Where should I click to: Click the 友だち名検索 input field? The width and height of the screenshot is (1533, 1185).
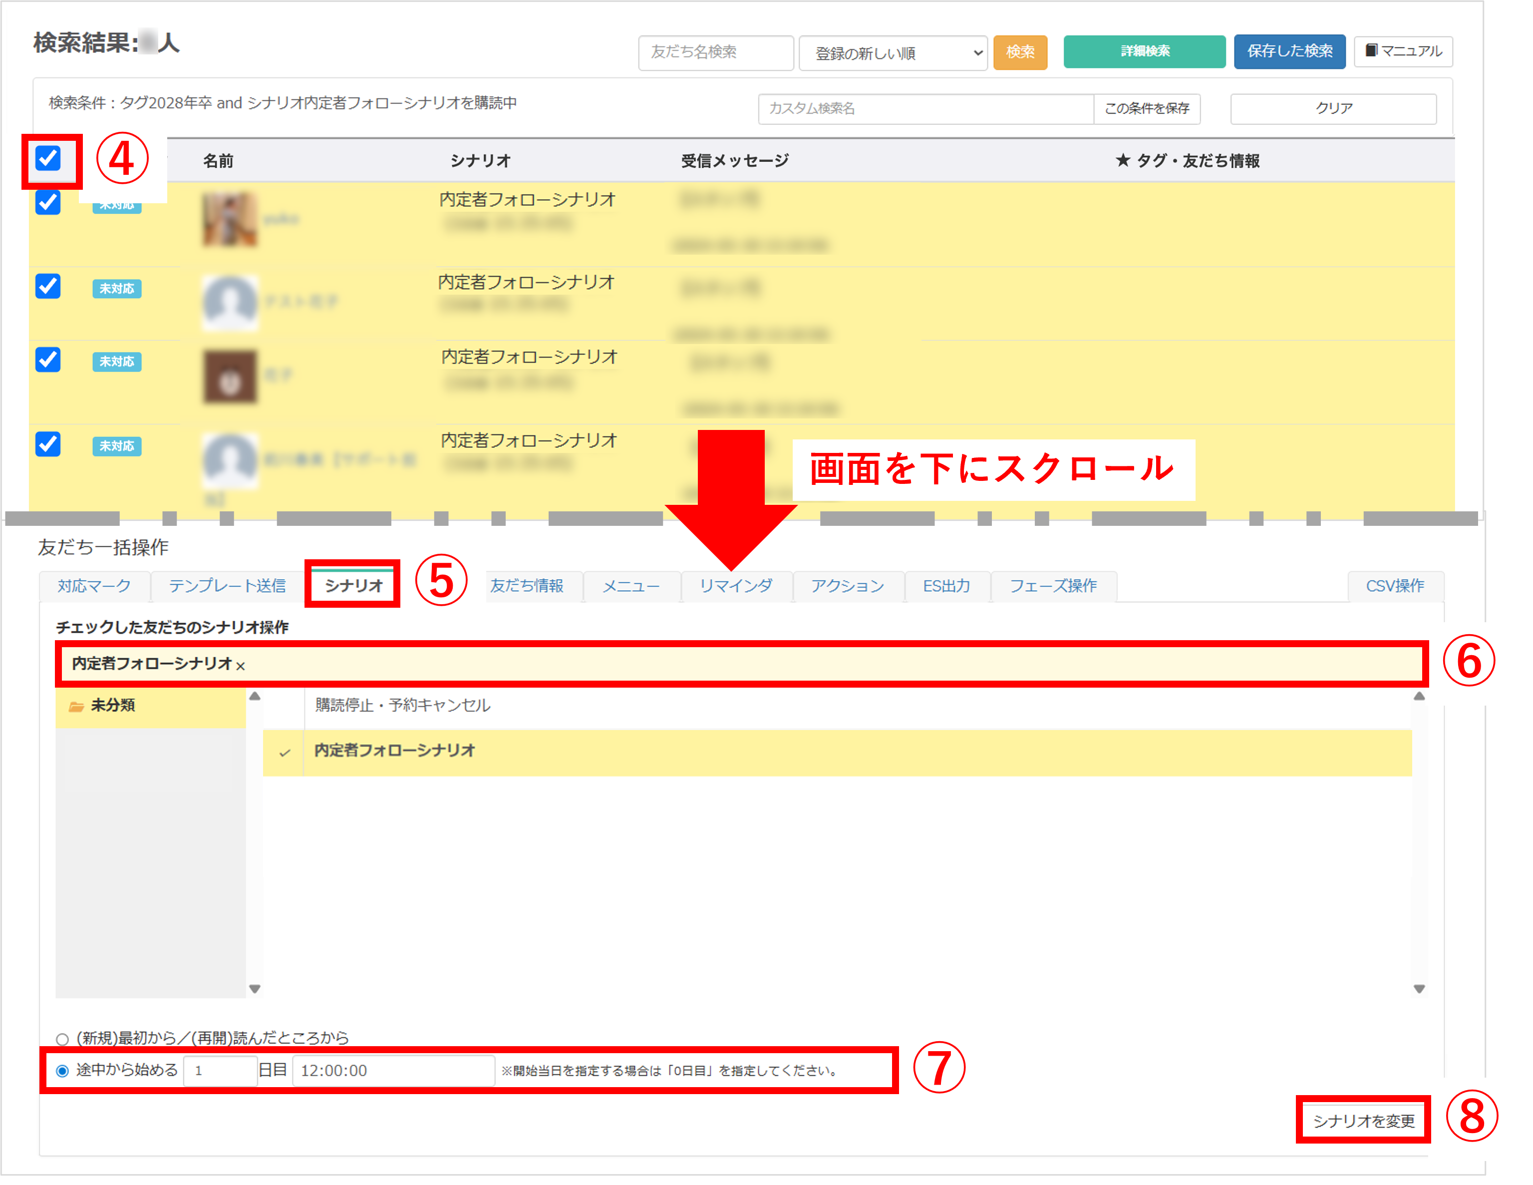pos(715,52)
